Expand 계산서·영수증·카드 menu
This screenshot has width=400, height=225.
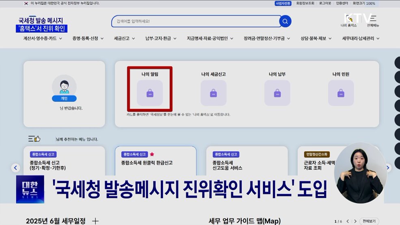click(43, 39)
